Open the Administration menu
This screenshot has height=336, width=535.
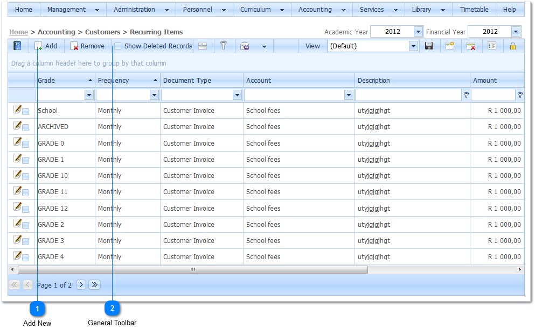[141, 10]
